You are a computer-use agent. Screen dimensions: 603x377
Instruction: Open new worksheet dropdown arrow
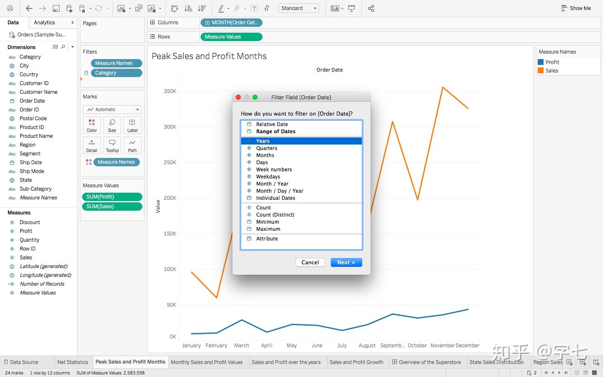click(130, 8)
